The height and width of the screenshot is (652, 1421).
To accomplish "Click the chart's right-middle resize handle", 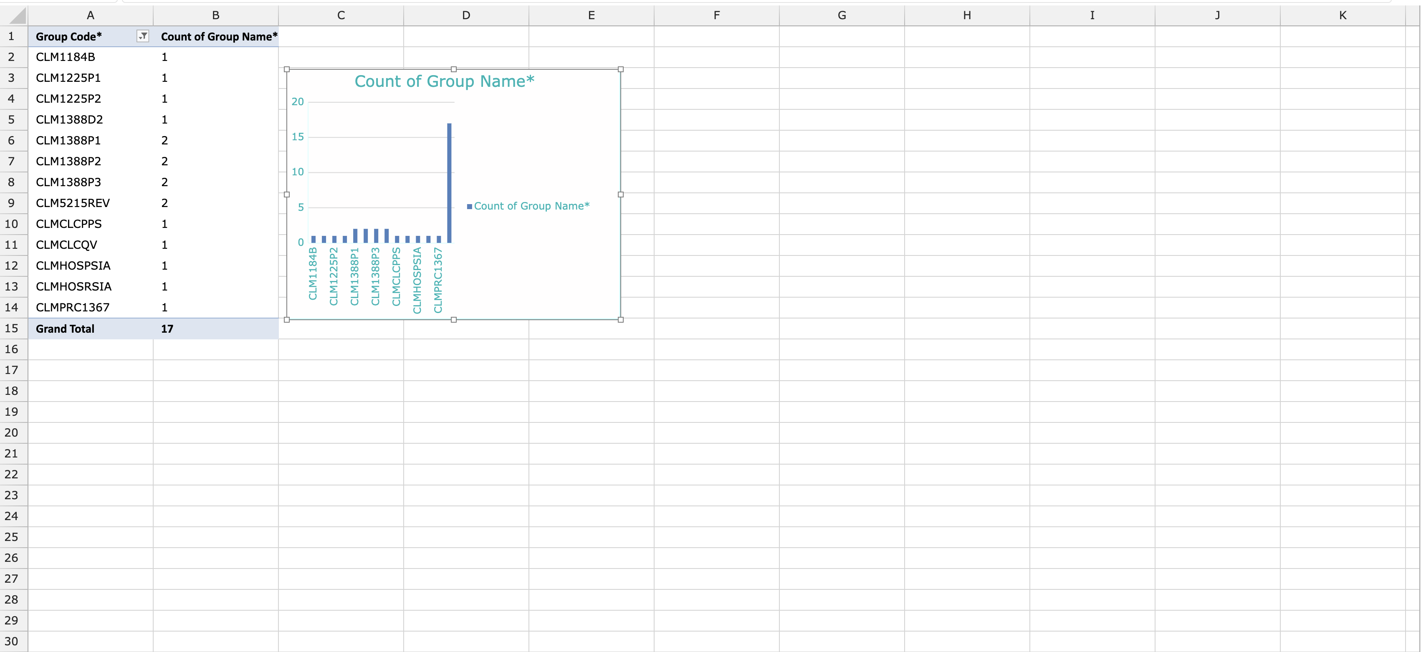I will [x=621, y=194].
